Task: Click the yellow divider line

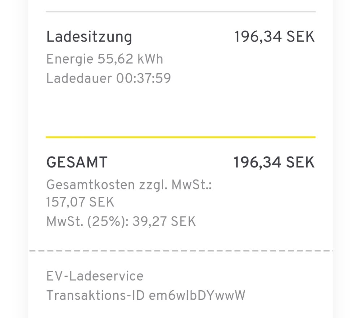Action: [181, 137]
